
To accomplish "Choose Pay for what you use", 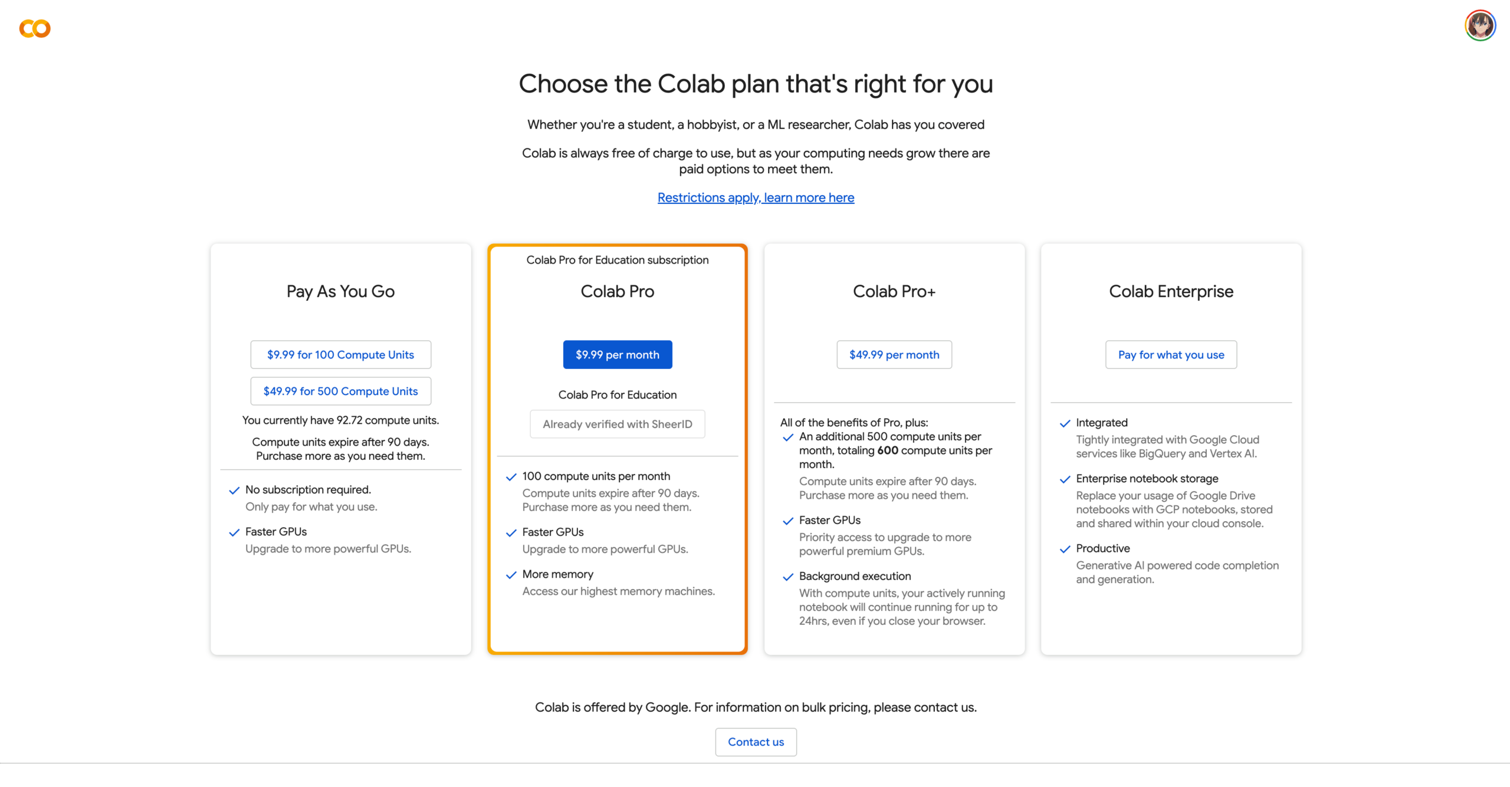I will pos(1171,355).
